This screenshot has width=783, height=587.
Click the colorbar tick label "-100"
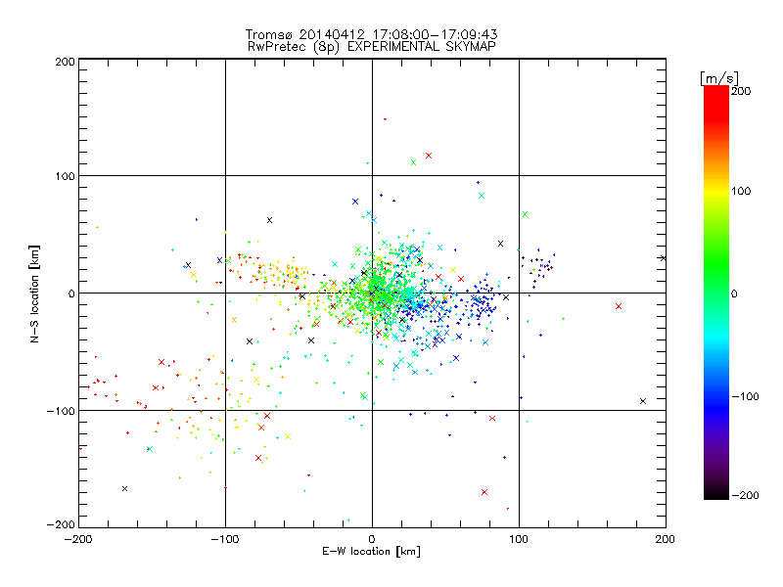(x=745, y=396)
